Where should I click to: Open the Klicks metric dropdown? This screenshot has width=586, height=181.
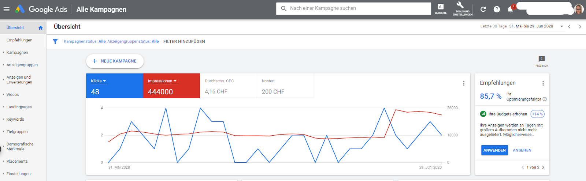(98, 81)
